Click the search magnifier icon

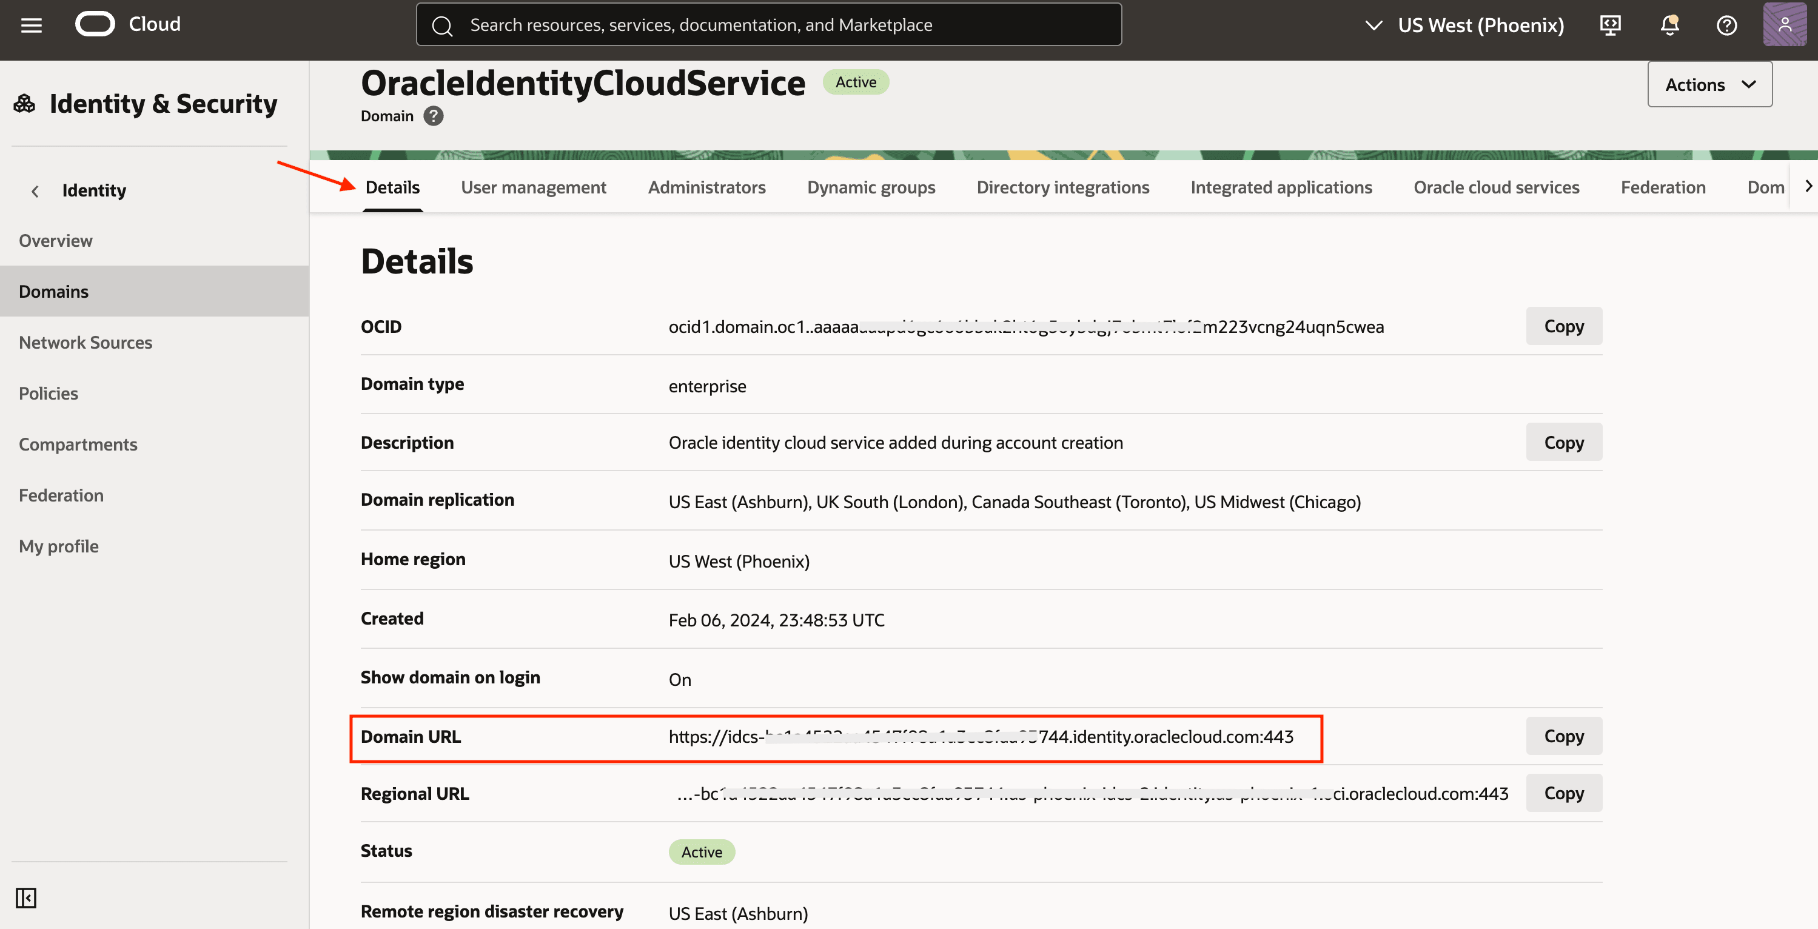point(443,25)
